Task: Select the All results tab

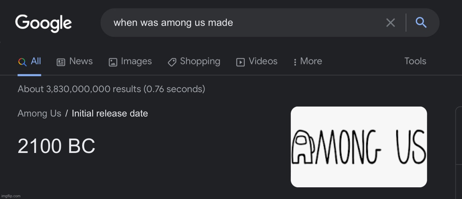Action: 36,61
